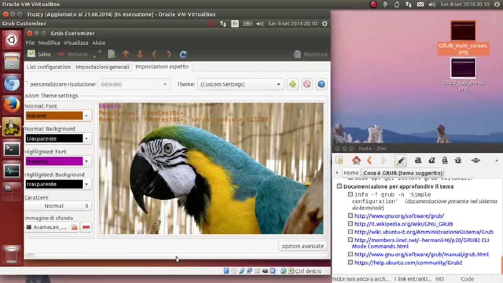Apply bold formatting in Zim toolbar
This screenshot has height=283, width=503.
(418, 160)
